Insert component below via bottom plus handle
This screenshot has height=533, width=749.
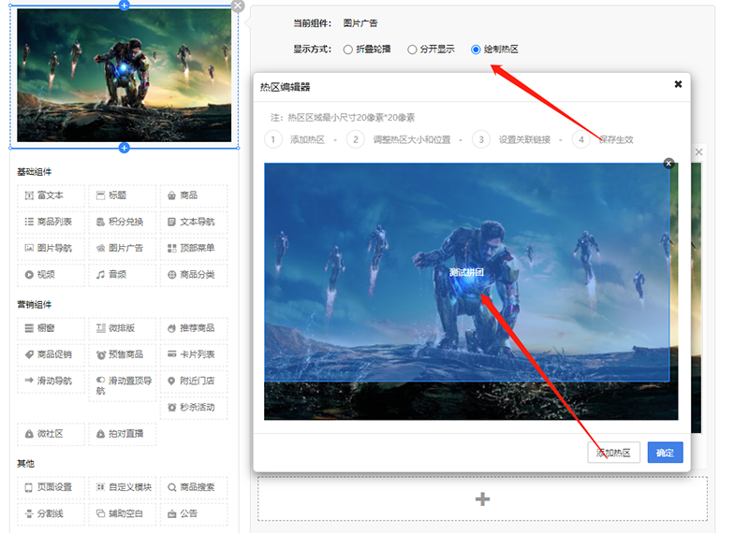point(125,148)
